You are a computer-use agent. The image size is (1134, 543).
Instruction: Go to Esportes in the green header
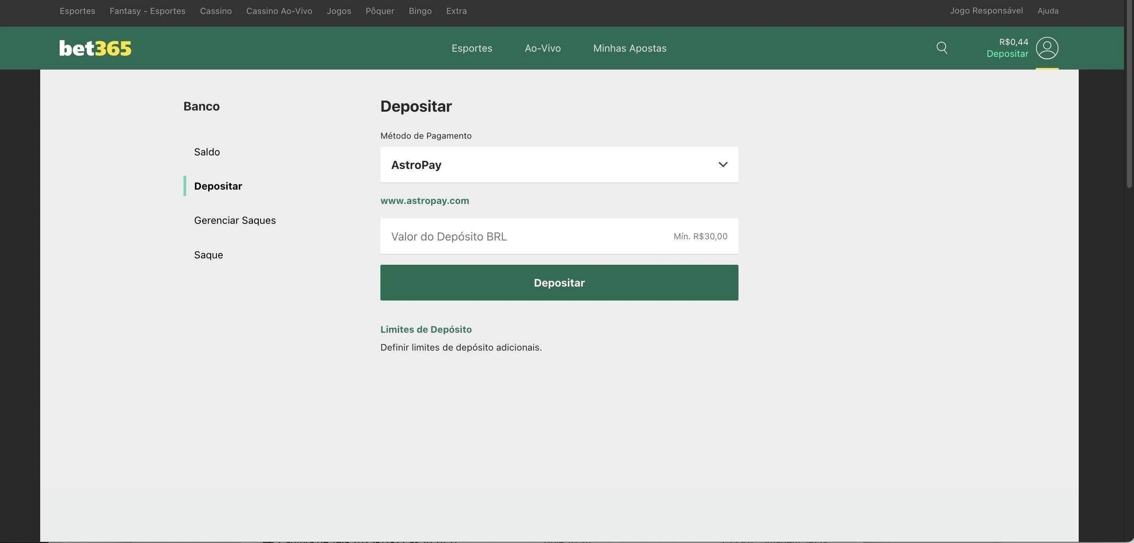pyautogui.click(x=472, y=48)
